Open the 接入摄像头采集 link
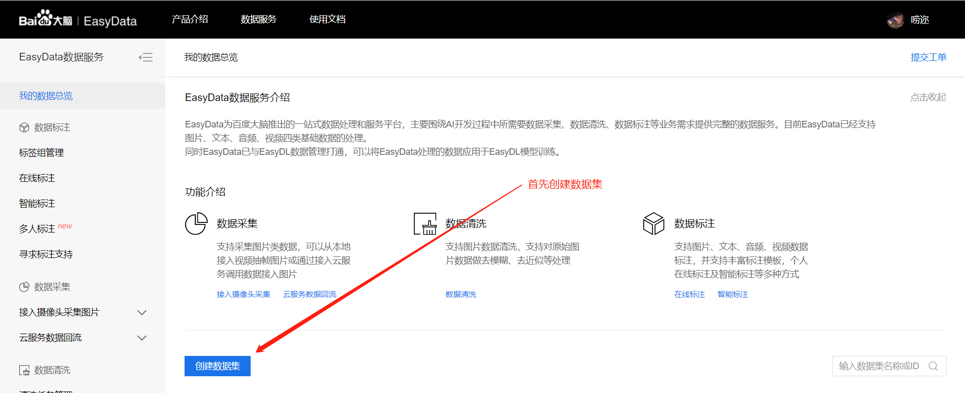Image resolution: width=965 pixels, height=393 pixels. tap(244, 294)
